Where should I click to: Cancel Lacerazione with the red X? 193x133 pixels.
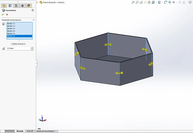pyautogui.click(x=7, y=14)
